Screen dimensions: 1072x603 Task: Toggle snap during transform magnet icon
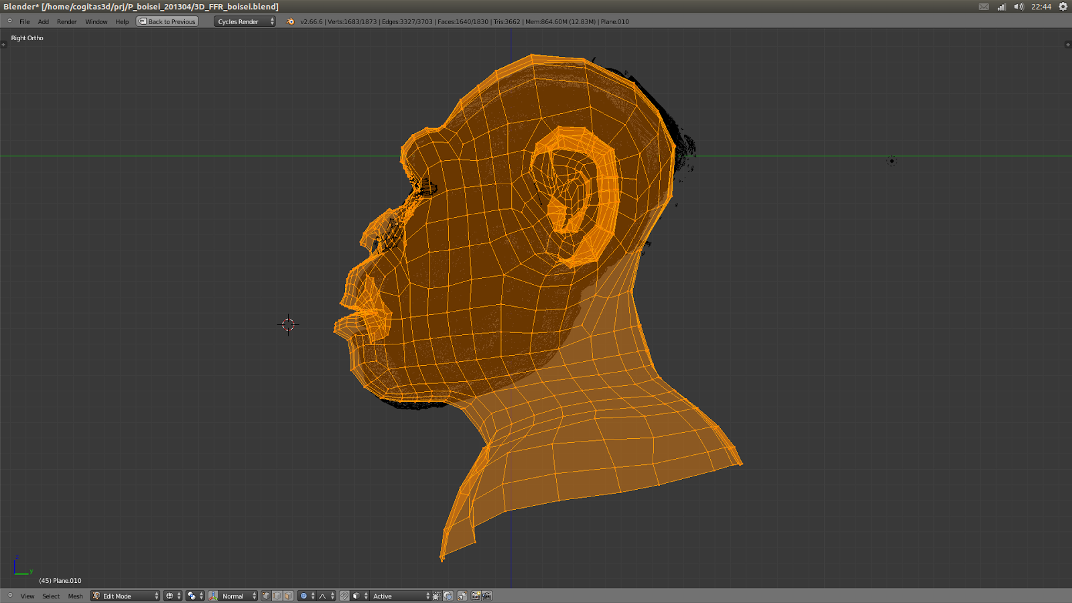point(344,596)
